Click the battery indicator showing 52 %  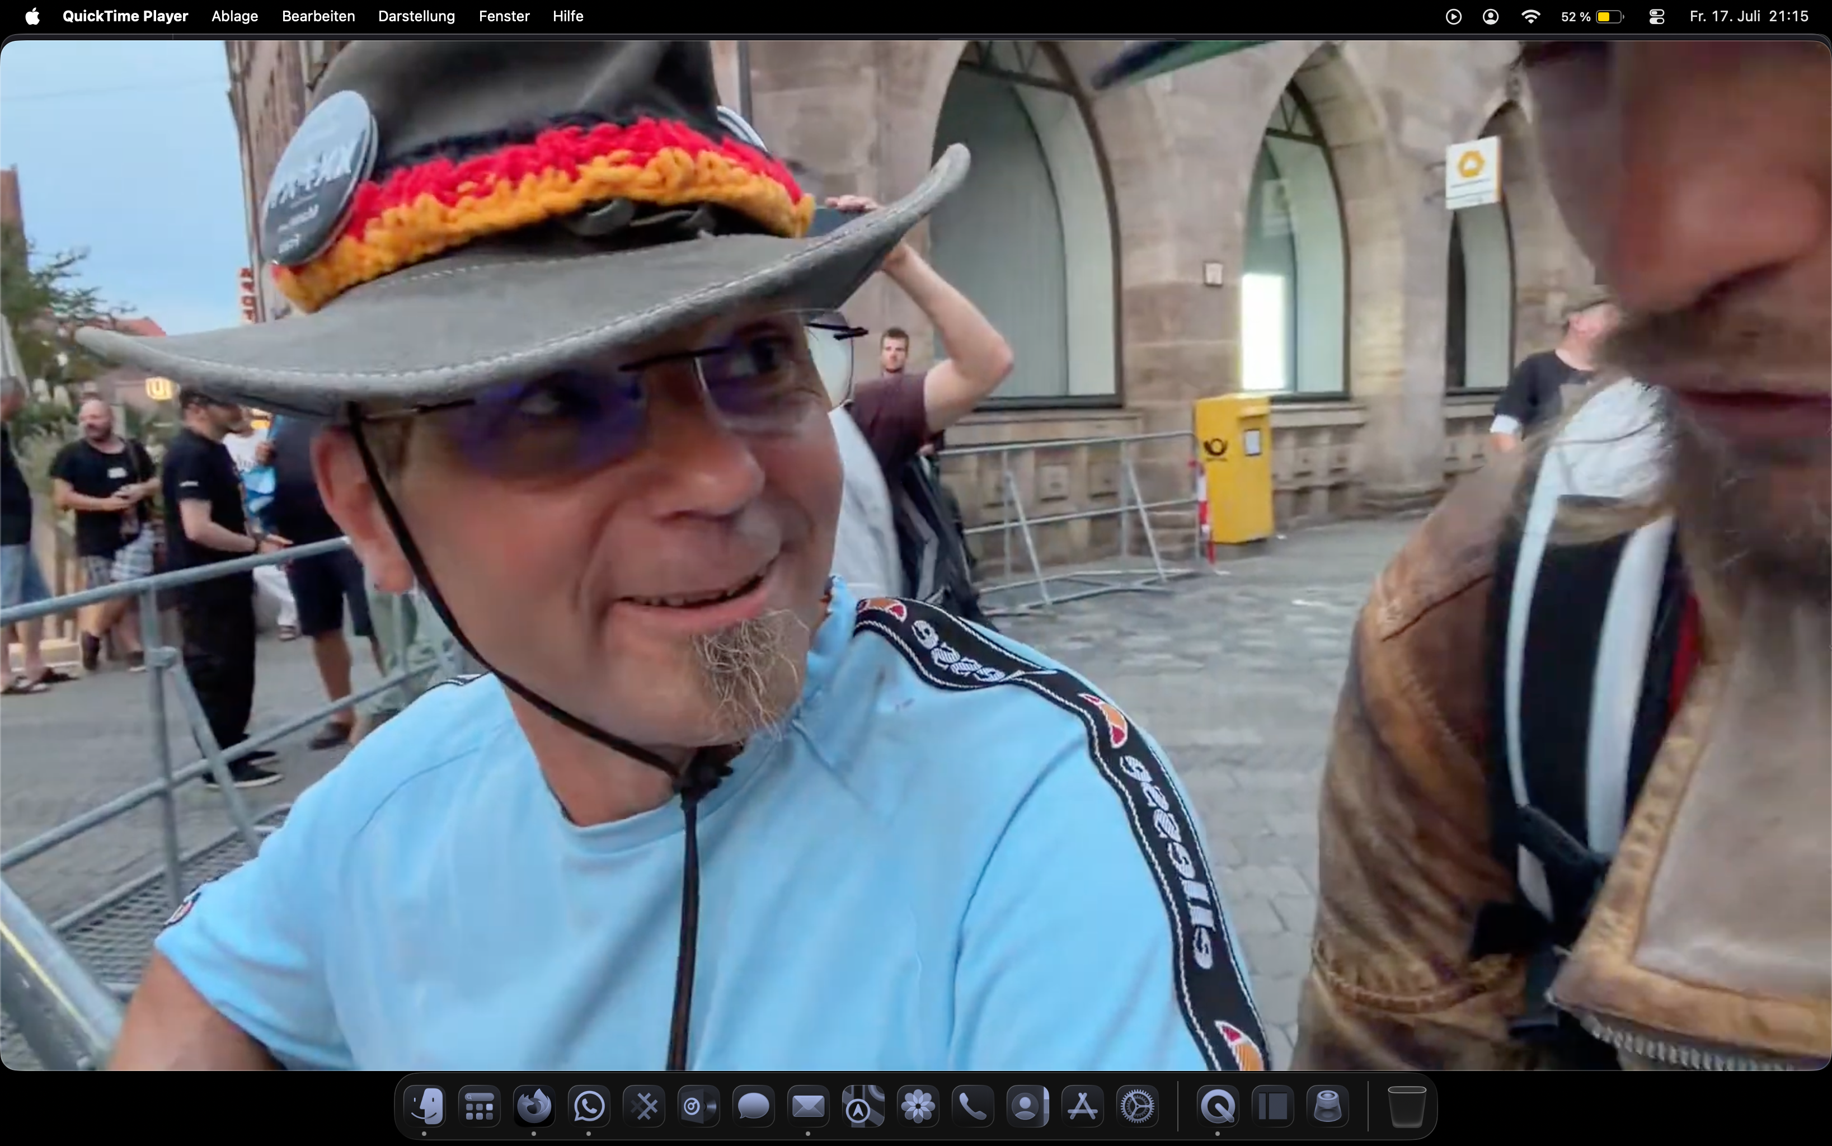tap(1592, 16)
